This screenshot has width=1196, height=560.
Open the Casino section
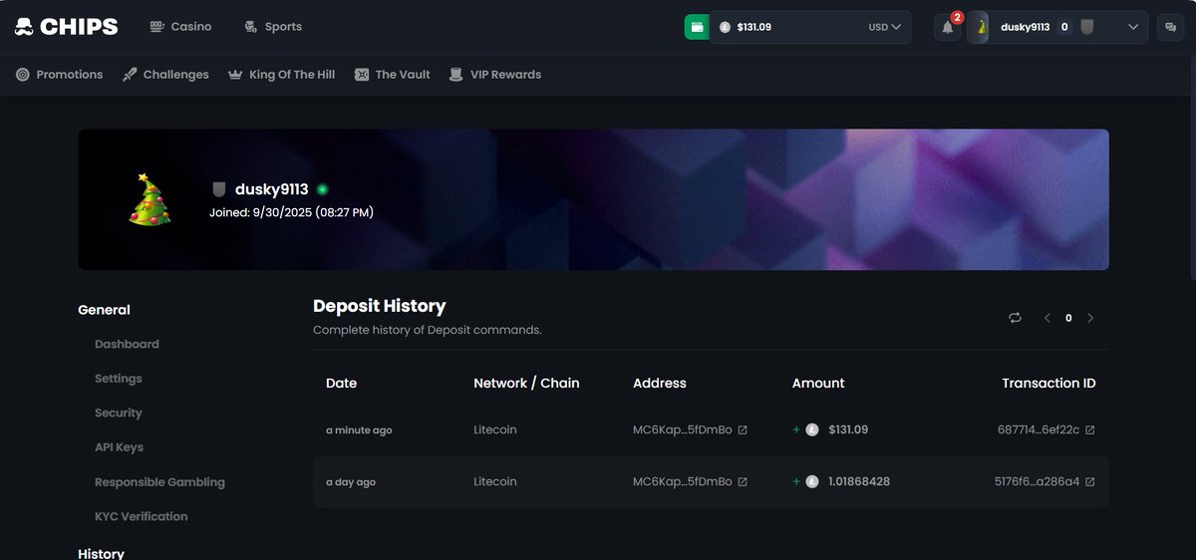(x=180, y=27)
